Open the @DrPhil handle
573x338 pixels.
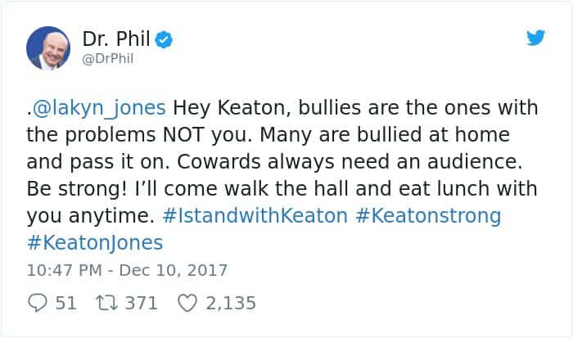106,58
